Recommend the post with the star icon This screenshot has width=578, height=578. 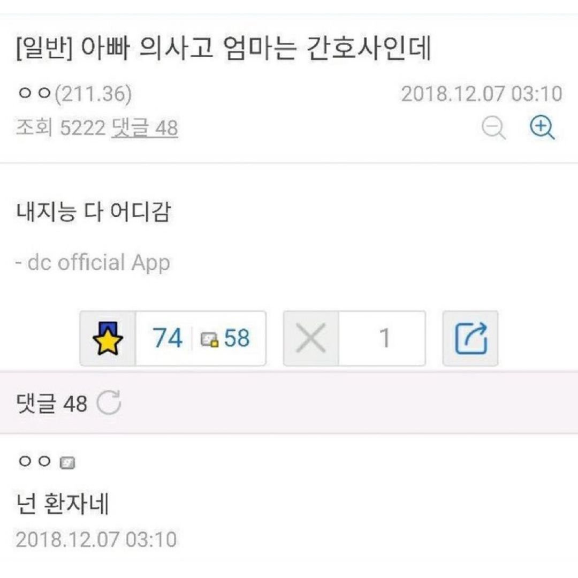click(108, 338)
